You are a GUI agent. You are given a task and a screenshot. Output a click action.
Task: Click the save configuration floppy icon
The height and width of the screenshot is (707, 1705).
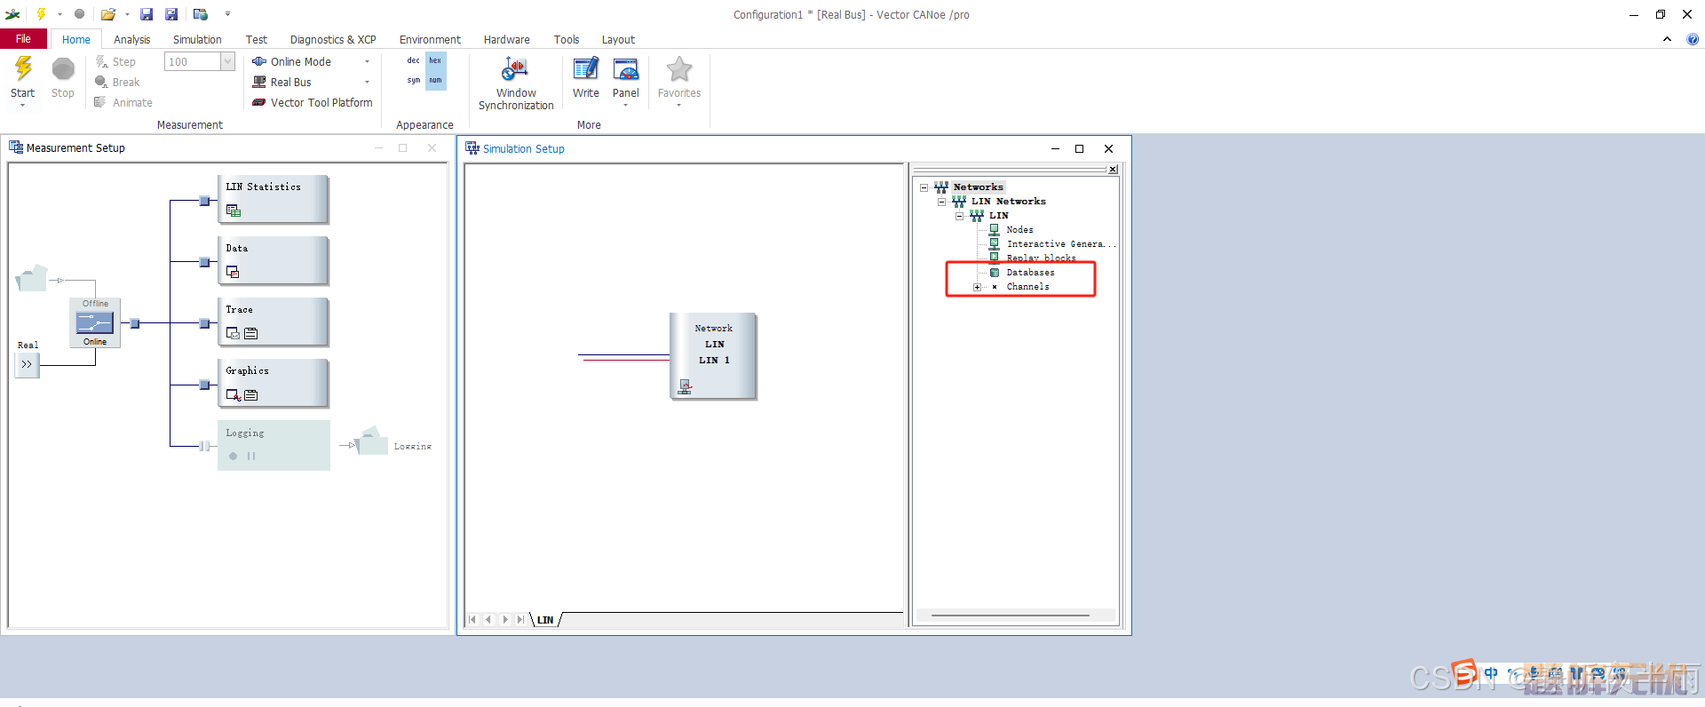click(147, 14)
